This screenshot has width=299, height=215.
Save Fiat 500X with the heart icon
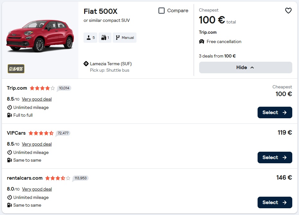tap(288, 11)
